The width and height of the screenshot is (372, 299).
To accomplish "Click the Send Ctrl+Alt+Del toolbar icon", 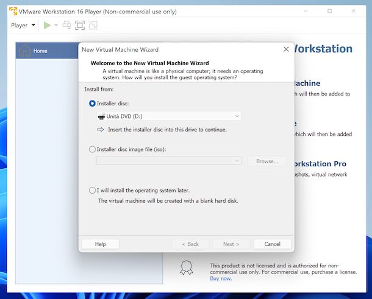I will click(x=66, y=25).
